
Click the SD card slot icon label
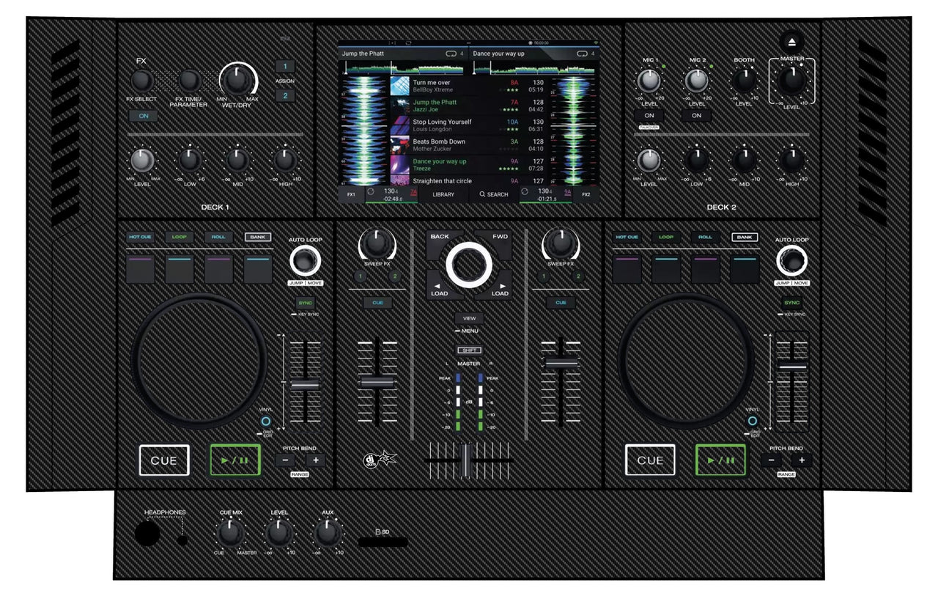382,531
